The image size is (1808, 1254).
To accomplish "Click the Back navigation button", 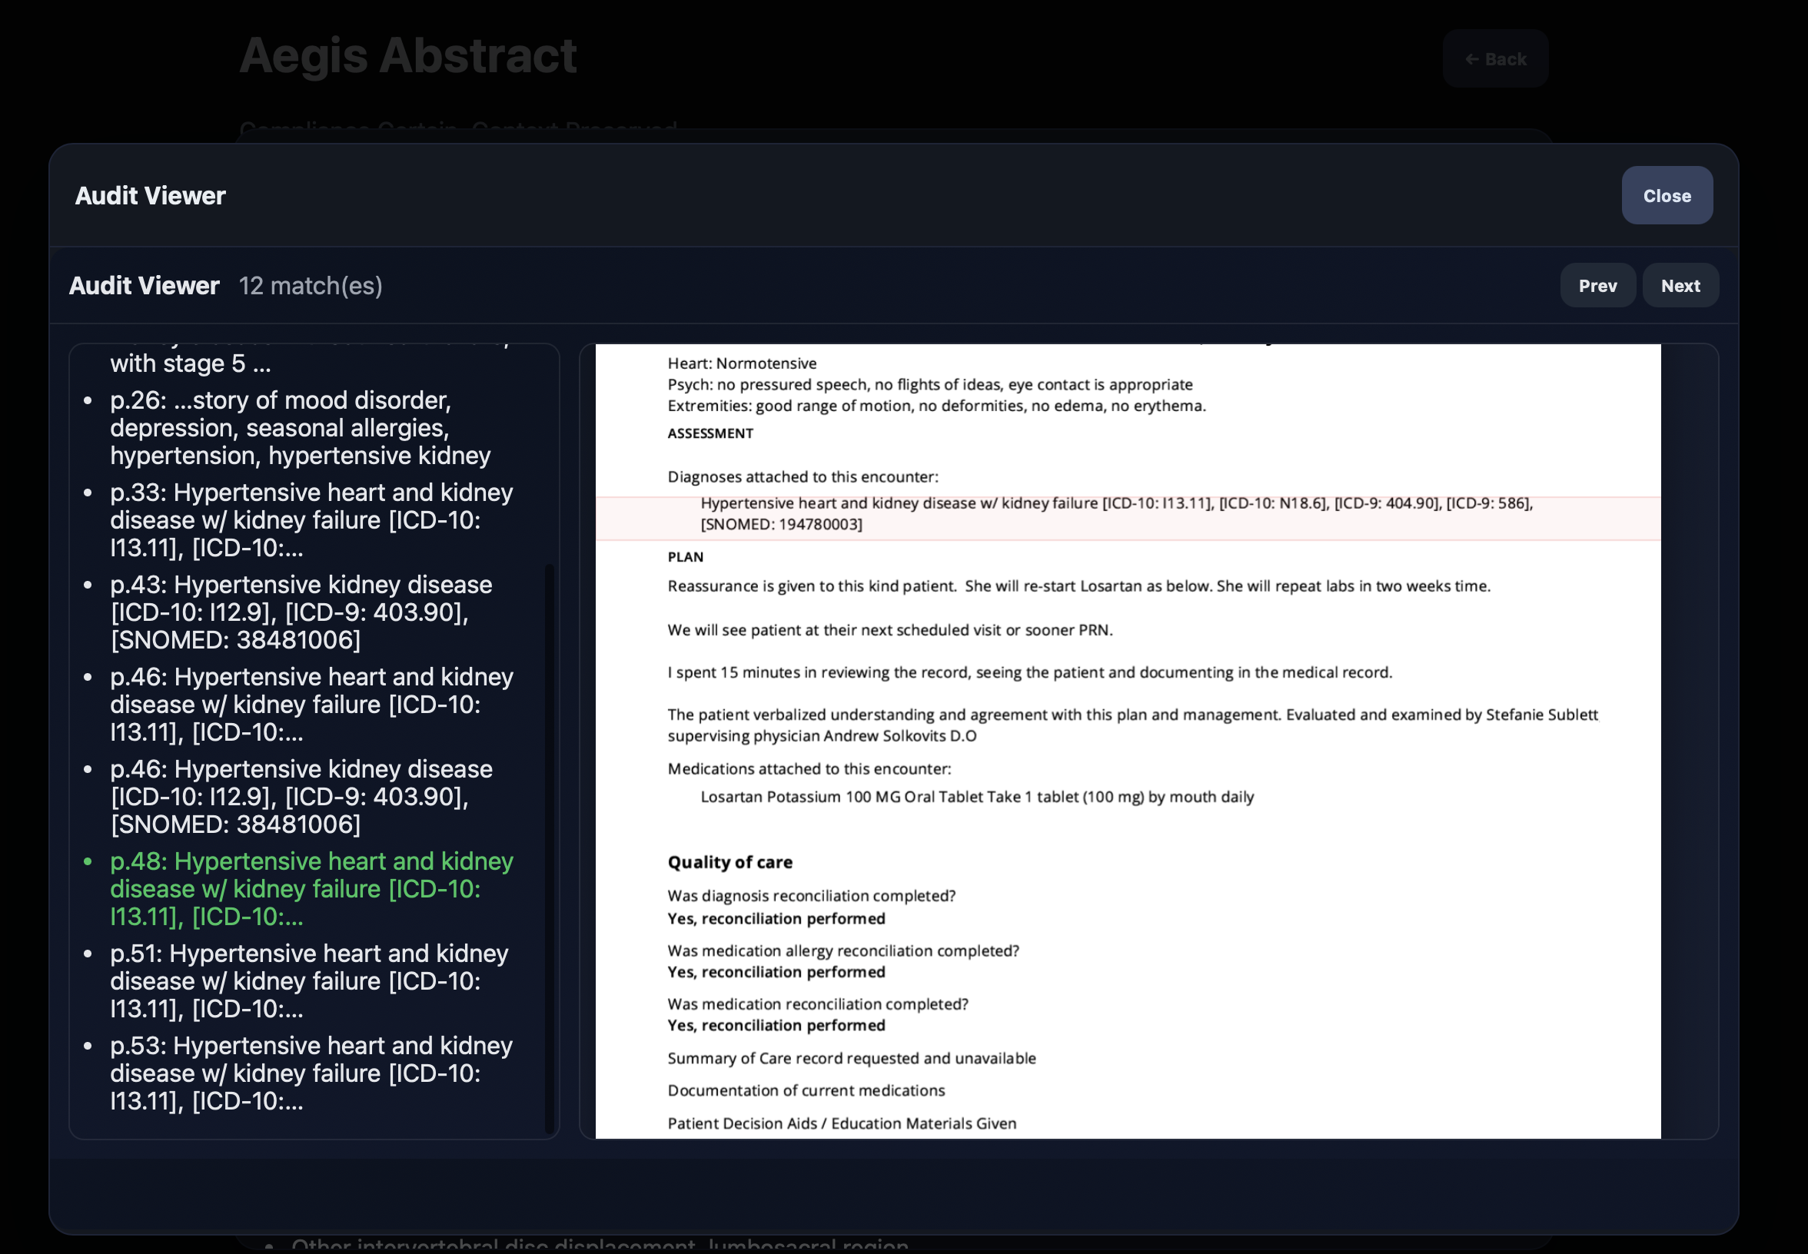I will point(1494,59).
